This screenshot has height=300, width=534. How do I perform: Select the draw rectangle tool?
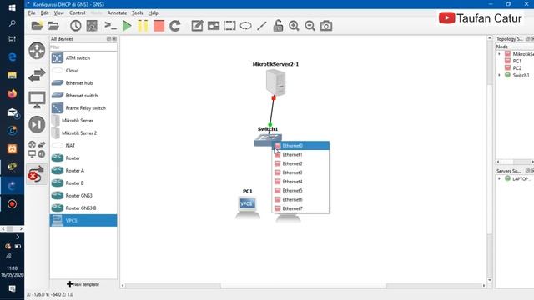click(229, 26)
